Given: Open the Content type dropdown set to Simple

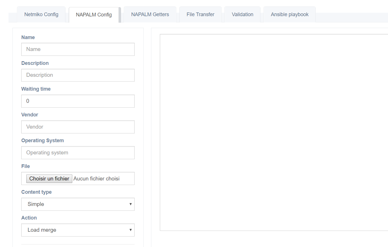Looking at the screenshot, I should [x=78, y=204].
